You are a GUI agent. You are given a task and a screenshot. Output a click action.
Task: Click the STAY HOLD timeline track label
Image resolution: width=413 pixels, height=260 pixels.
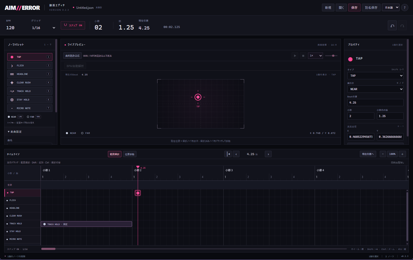tap(23, 232)
